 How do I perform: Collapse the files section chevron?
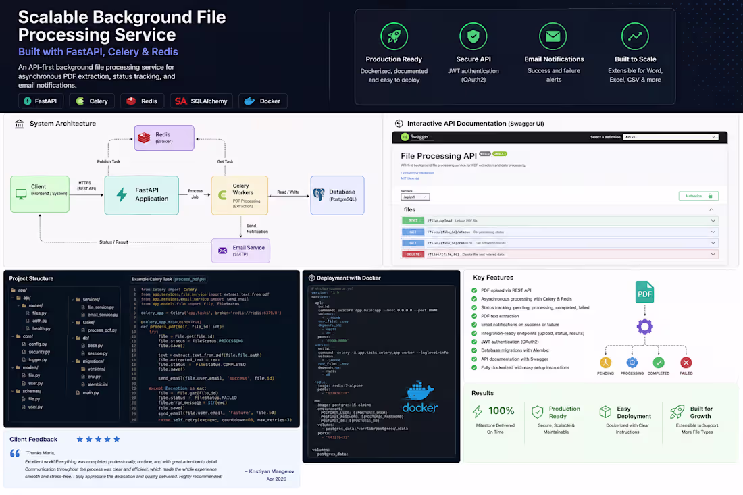(x=711, y=209)
